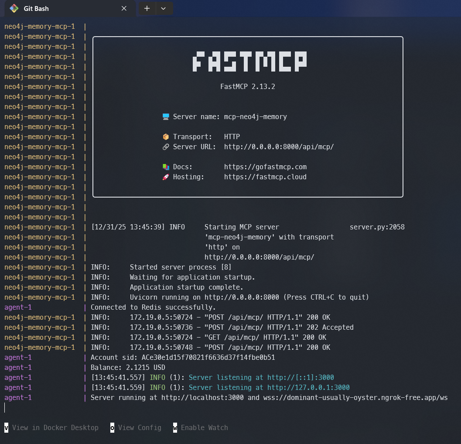Open the https://gofastmcp.com docs link
Viewport: 461px width, 444px height.
pos(265,167)
